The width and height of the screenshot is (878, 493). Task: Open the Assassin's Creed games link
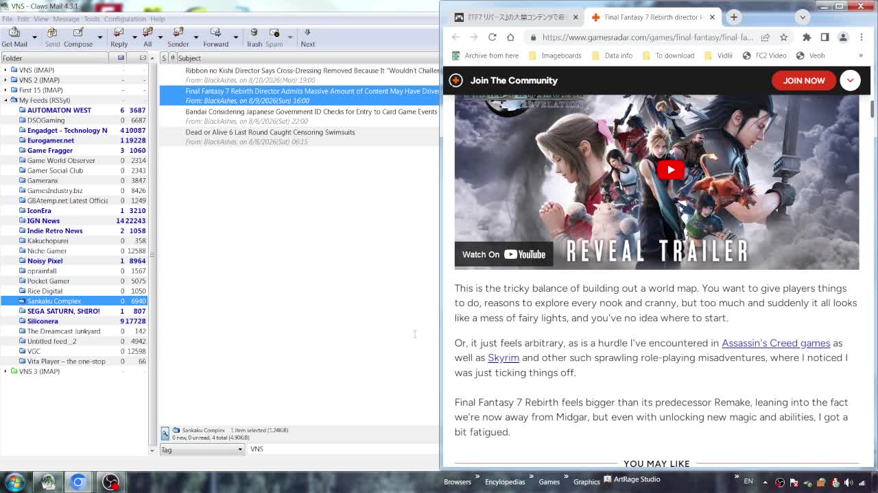click(x=776, y=343)
